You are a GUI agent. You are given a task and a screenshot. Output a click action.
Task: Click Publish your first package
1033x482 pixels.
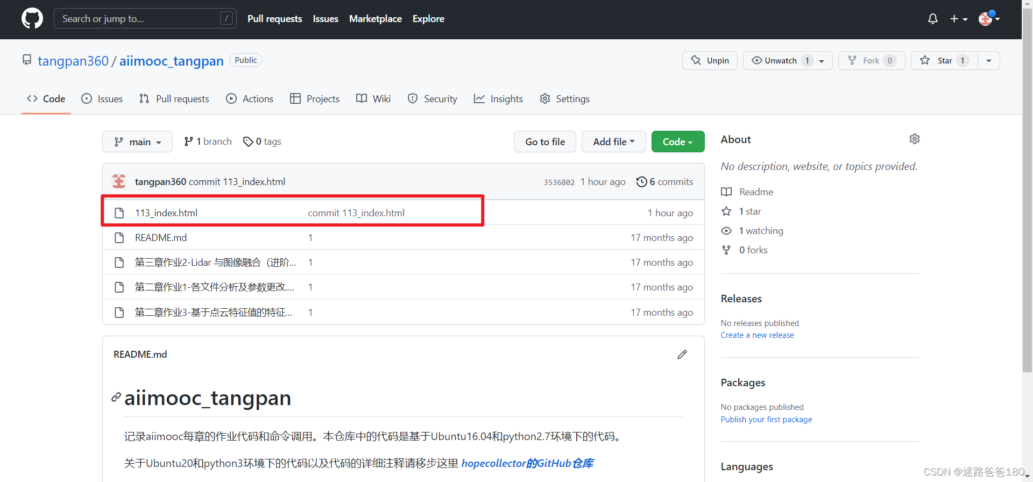[766, 420]
